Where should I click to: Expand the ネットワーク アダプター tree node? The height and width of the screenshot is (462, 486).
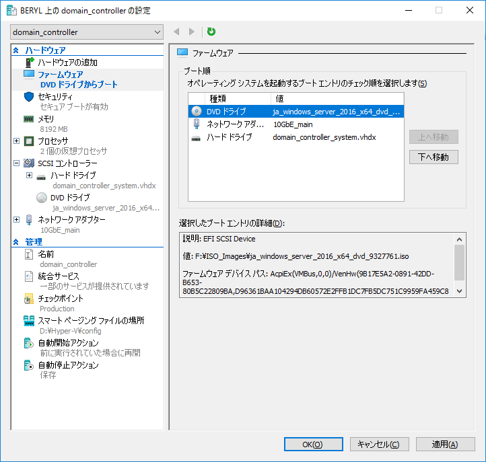pyautogui.click(x=17, y=219)
